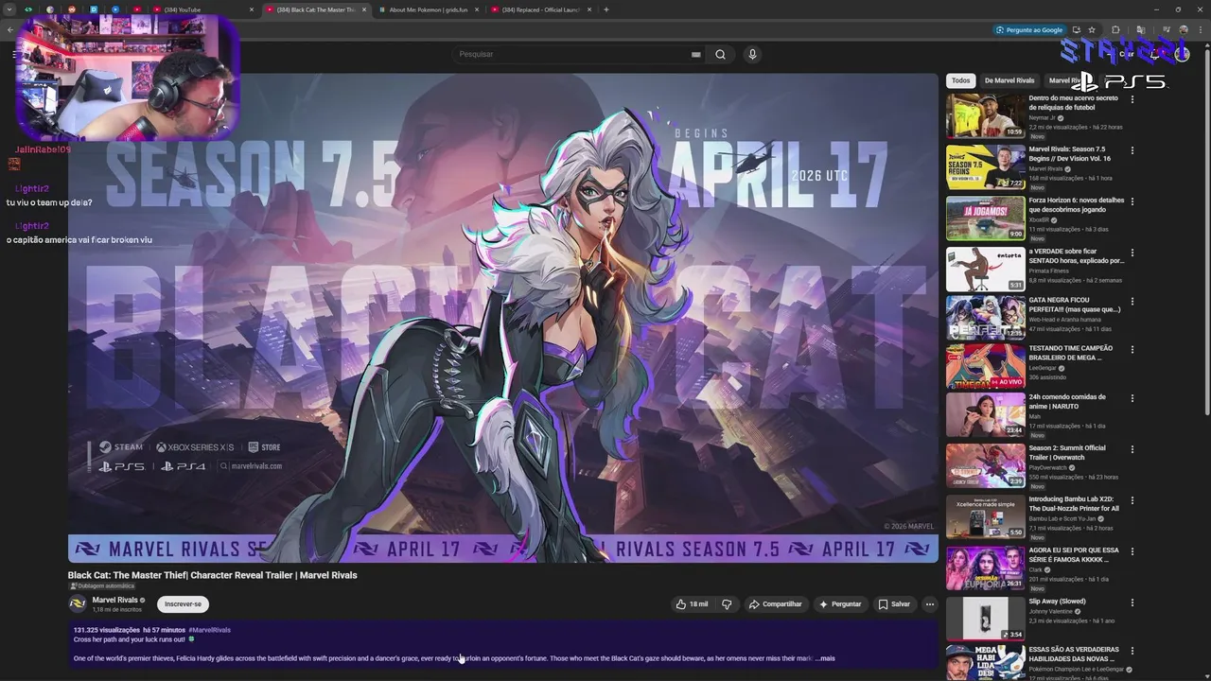Open GATA NEGRA FICOU PERFEITA video title
Viewport: 1211px width, 681px height.
pos(1075,305)
